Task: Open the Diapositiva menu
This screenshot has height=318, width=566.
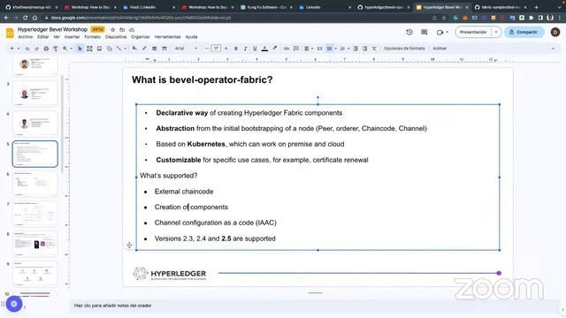Action: (116, 37)
